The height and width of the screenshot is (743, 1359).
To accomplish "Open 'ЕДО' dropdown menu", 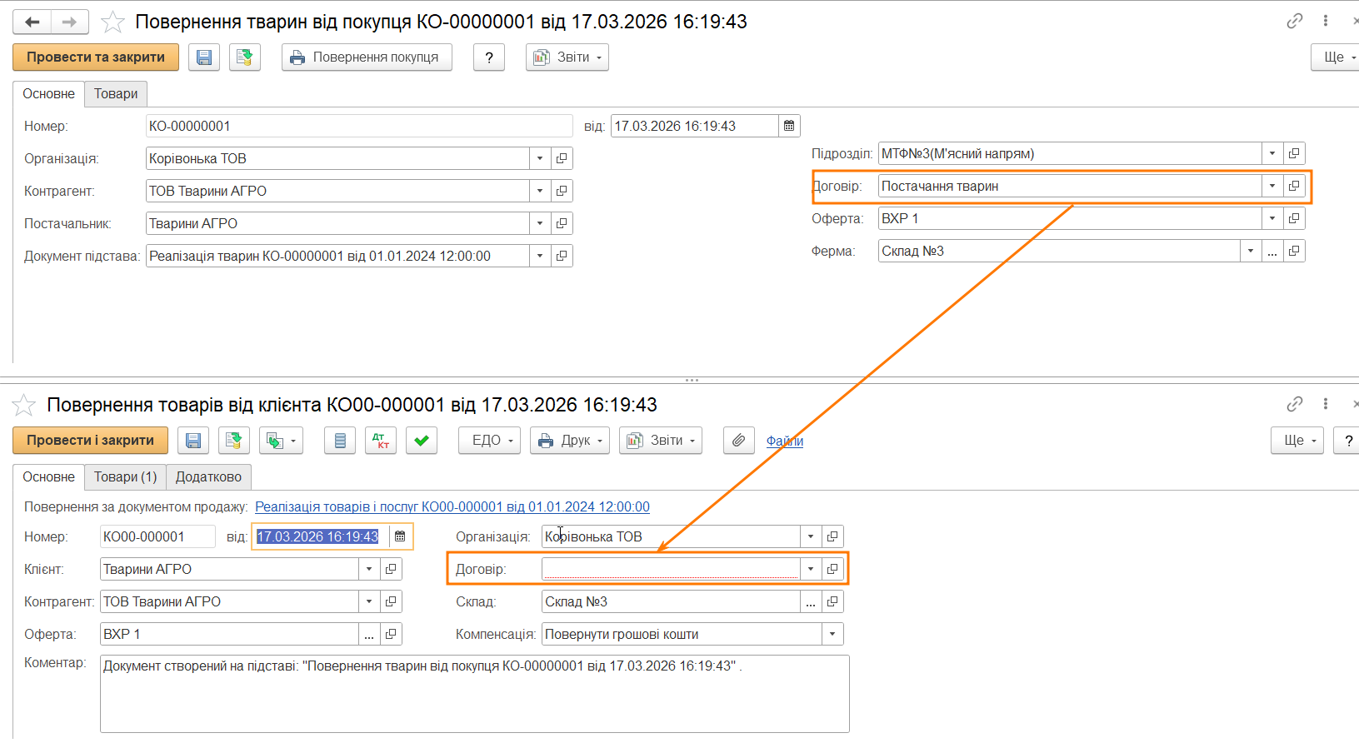I will 490,441.
